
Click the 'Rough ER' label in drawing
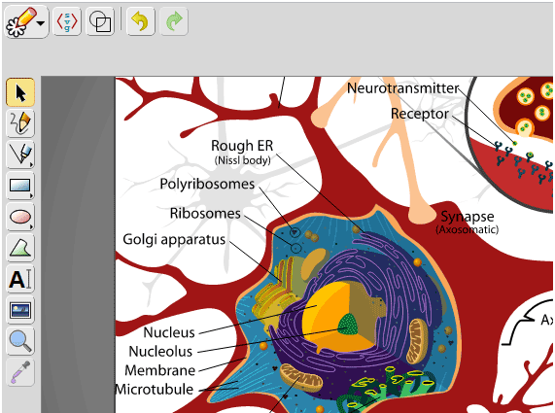[242, 146]
